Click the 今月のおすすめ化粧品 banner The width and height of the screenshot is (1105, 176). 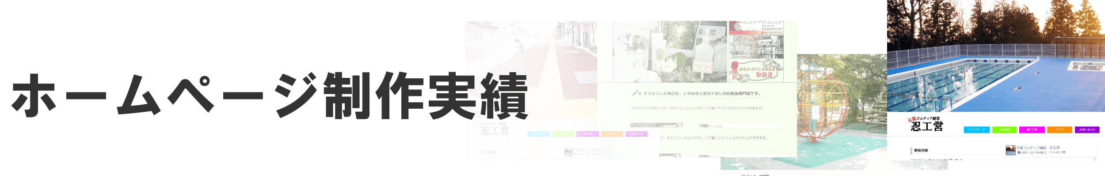click(756, 47)
